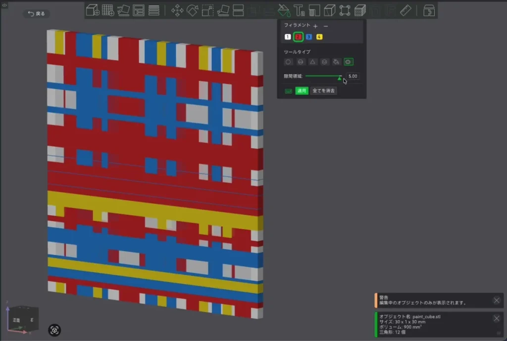Select red filament swatch 2
The width and height of the screenshot is (507, 341).
(298, 37)
